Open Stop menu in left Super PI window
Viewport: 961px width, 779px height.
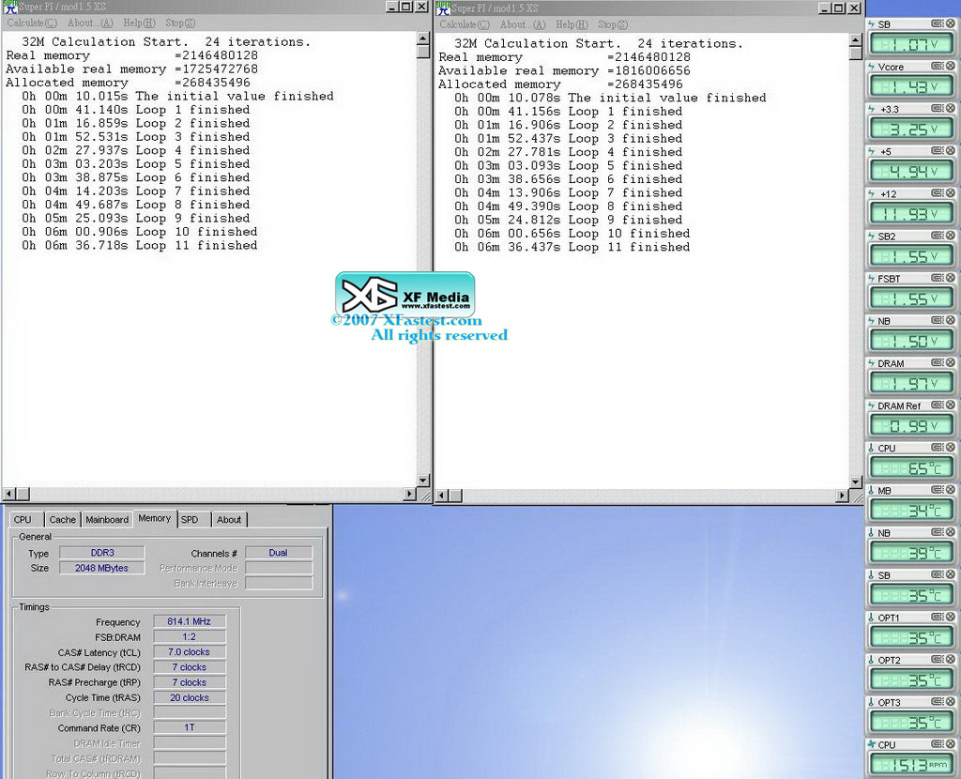click(x=180, y=23)
